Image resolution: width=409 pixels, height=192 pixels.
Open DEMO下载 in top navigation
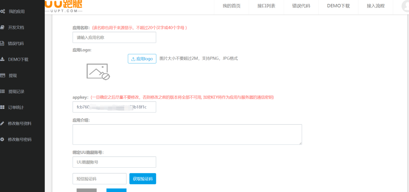coord(338,6)
